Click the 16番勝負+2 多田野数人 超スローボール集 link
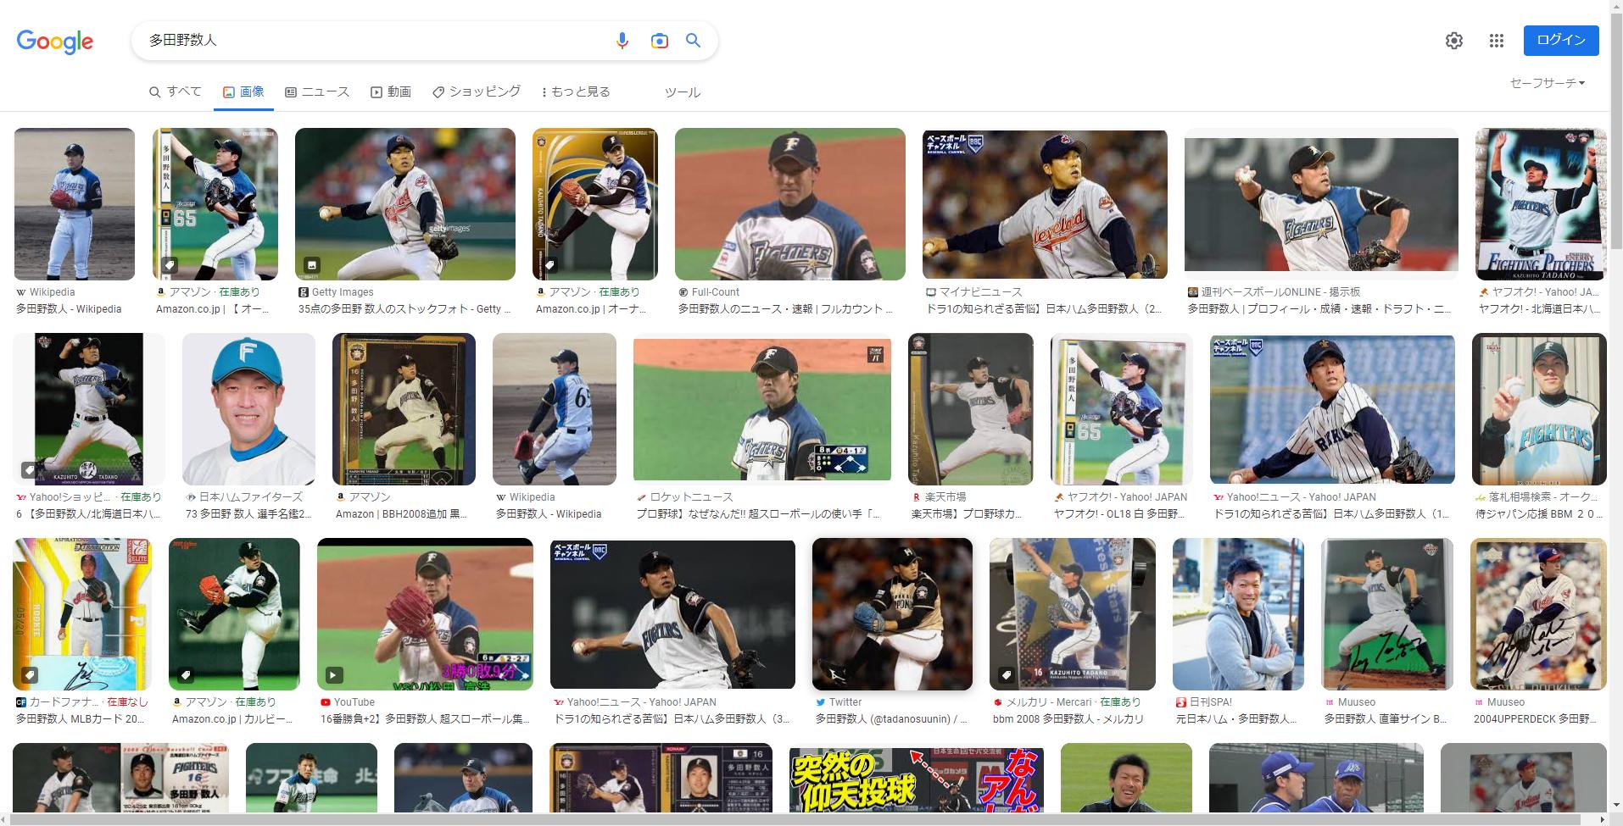Screen dimensions: 1623x826 (x=425, y=719)
